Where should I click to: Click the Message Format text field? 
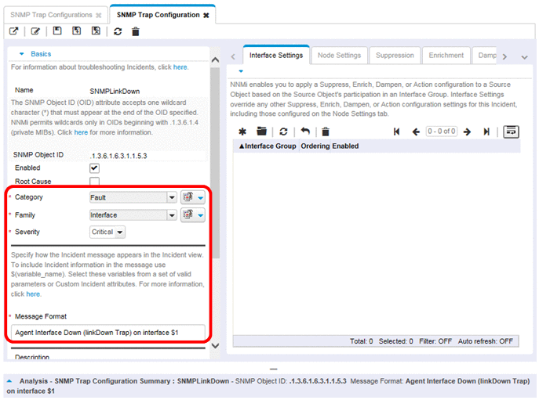[x=108, y=333]
